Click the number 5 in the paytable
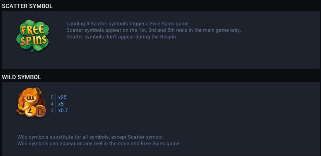Screen dimensions: 321x156 tap(52, 97)
